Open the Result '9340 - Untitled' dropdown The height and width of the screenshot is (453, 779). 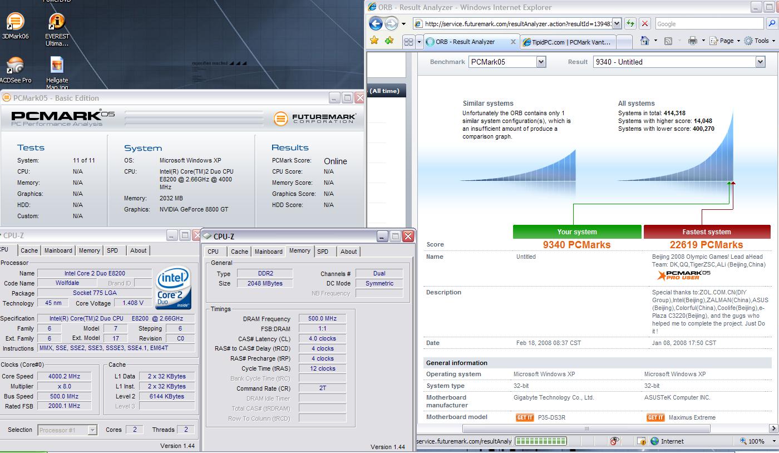[760, 62]
